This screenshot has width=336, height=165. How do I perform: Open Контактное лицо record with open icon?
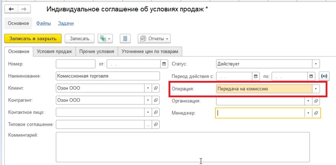point(156,112)
